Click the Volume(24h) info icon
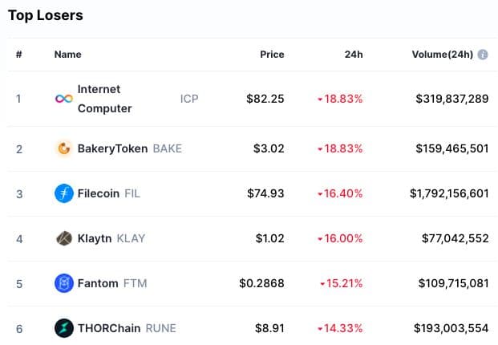The height and width of the screenshot is (345, 498). 483,55
